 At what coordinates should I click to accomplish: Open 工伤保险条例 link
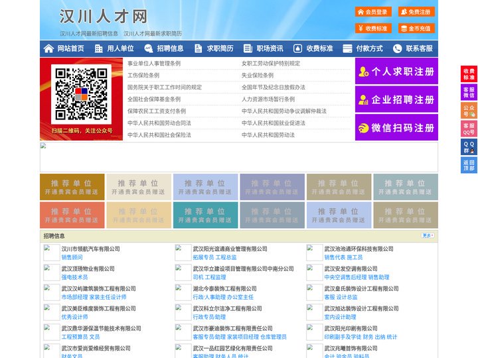(x=143, y=75)
